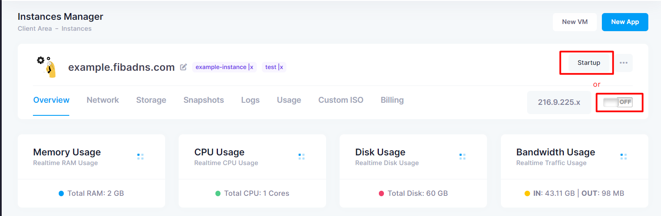This screenshot has width=661, height=216.
Task: Click the New App button
Action: (x=625, y=22)
